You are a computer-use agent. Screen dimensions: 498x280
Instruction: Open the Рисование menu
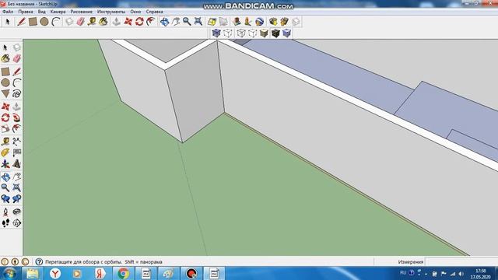81,12
